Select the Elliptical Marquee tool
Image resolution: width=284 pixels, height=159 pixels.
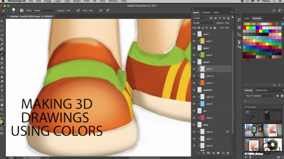(x=2, y=26)
